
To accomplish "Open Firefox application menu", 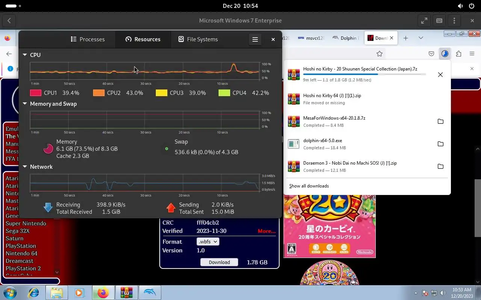I will [x=472, y=54].
